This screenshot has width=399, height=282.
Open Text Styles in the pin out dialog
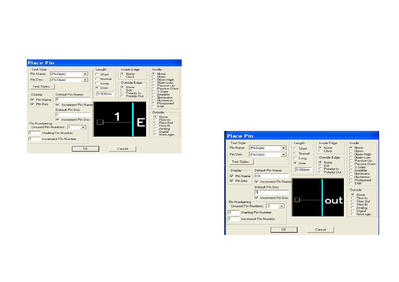point(241,162)
